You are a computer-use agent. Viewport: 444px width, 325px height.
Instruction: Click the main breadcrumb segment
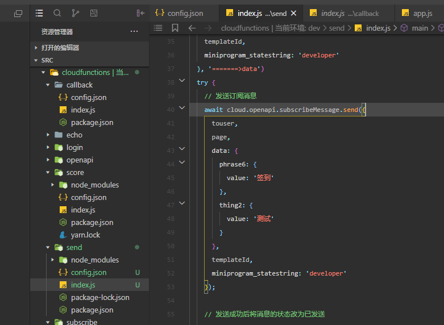(x=414, y=28)
